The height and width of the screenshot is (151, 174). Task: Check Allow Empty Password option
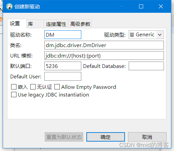57,87
